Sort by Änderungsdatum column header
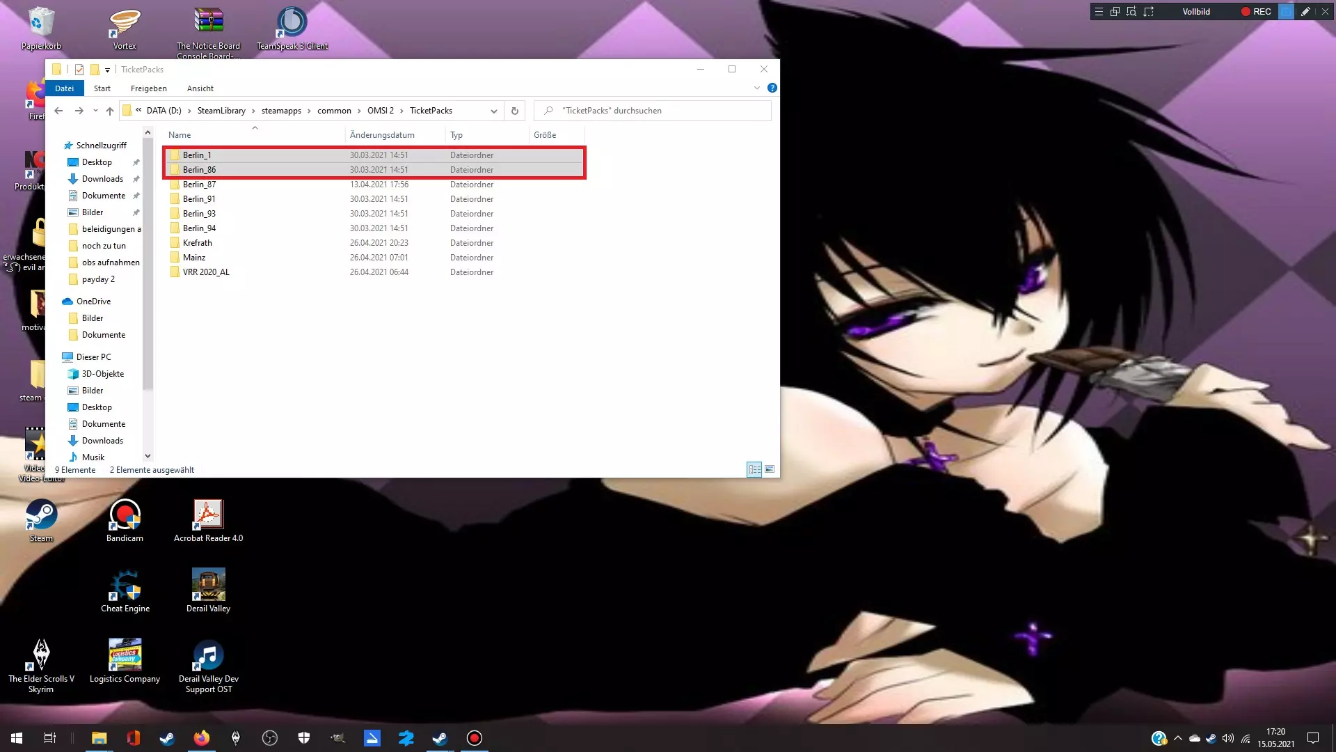The width and height of the screenshot is (1336, 752). 382,135
